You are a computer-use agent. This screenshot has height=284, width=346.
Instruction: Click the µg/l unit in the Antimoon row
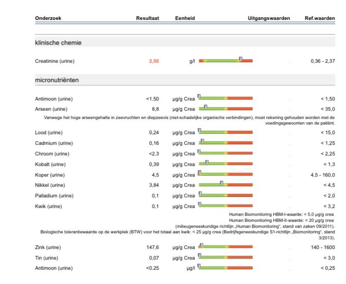pos(191,268)
